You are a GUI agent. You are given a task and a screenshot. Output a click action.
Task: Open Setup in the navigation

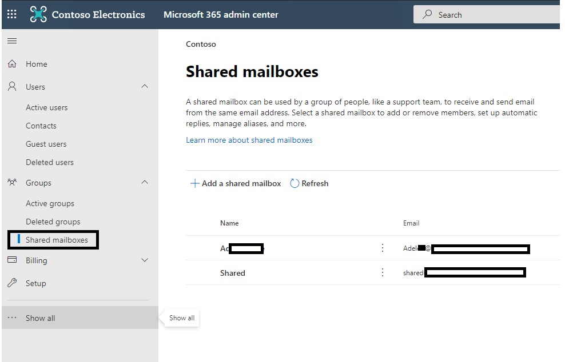coord(35,283)
